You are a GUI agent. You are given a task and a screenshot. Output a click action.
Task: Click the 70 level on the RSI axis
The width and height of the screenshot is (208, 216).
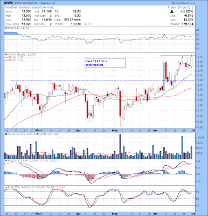(x=198, y=35)
